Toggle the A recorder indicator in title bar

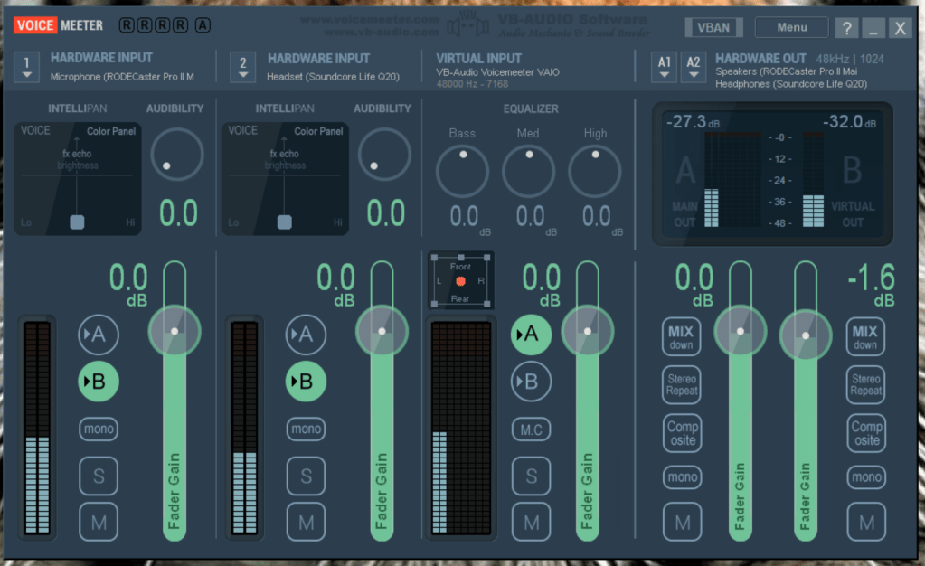pyautogui.click(x=203, y=24)
